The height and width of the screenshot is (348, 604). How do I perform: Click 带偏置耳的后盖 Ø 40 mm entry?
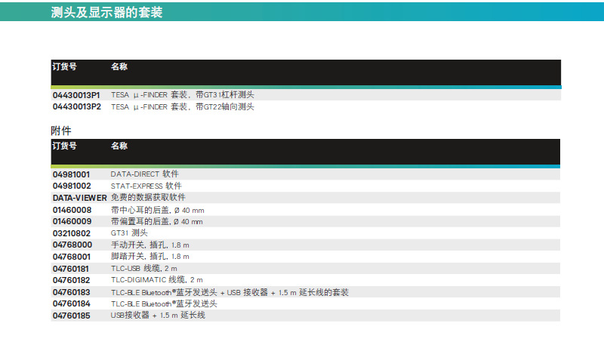pos(157,221)
